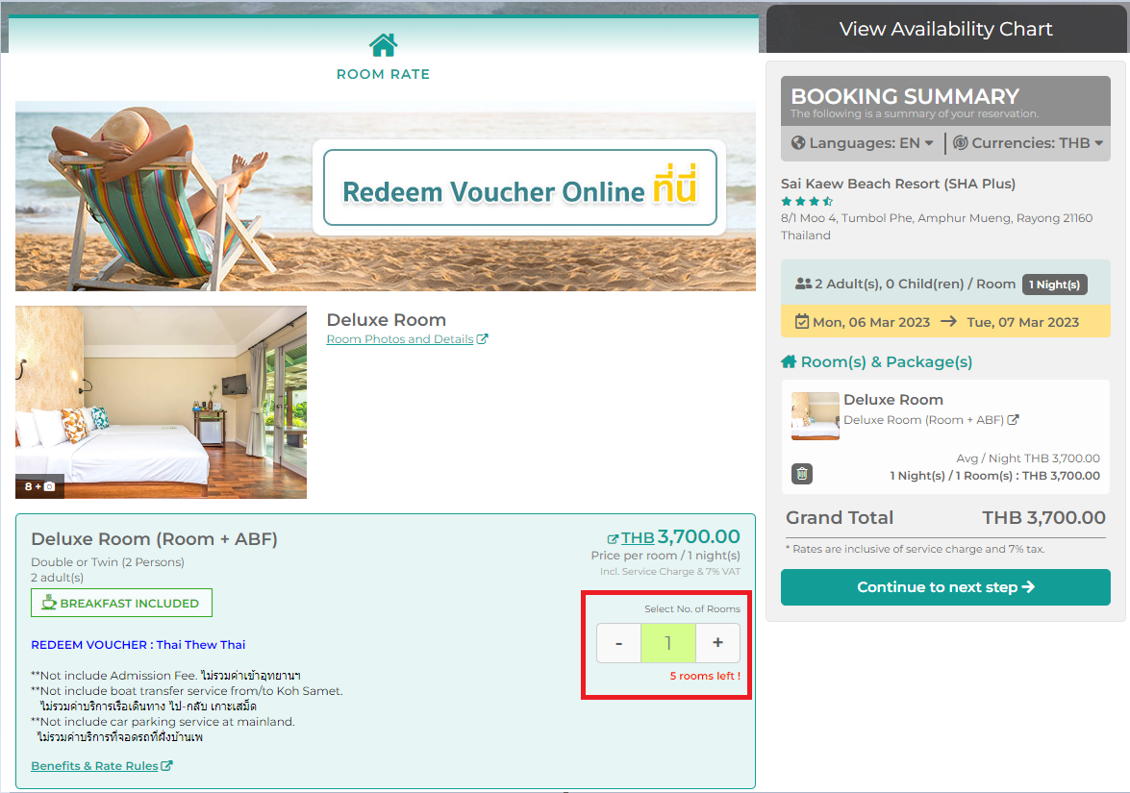Screen dimensions: 1130x793
Task: Decrease the number of rooms with the minus button
Action: (x=618, y=643)
